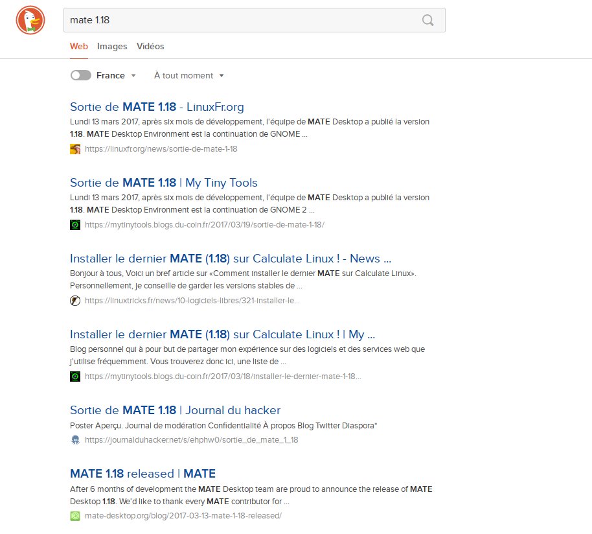Click the favicon beside the sortie-de-mate-1-18 mytinytools URL
The height and width of the screenshot is (534, 592).
pyautogui.click(x=75, y=225)
